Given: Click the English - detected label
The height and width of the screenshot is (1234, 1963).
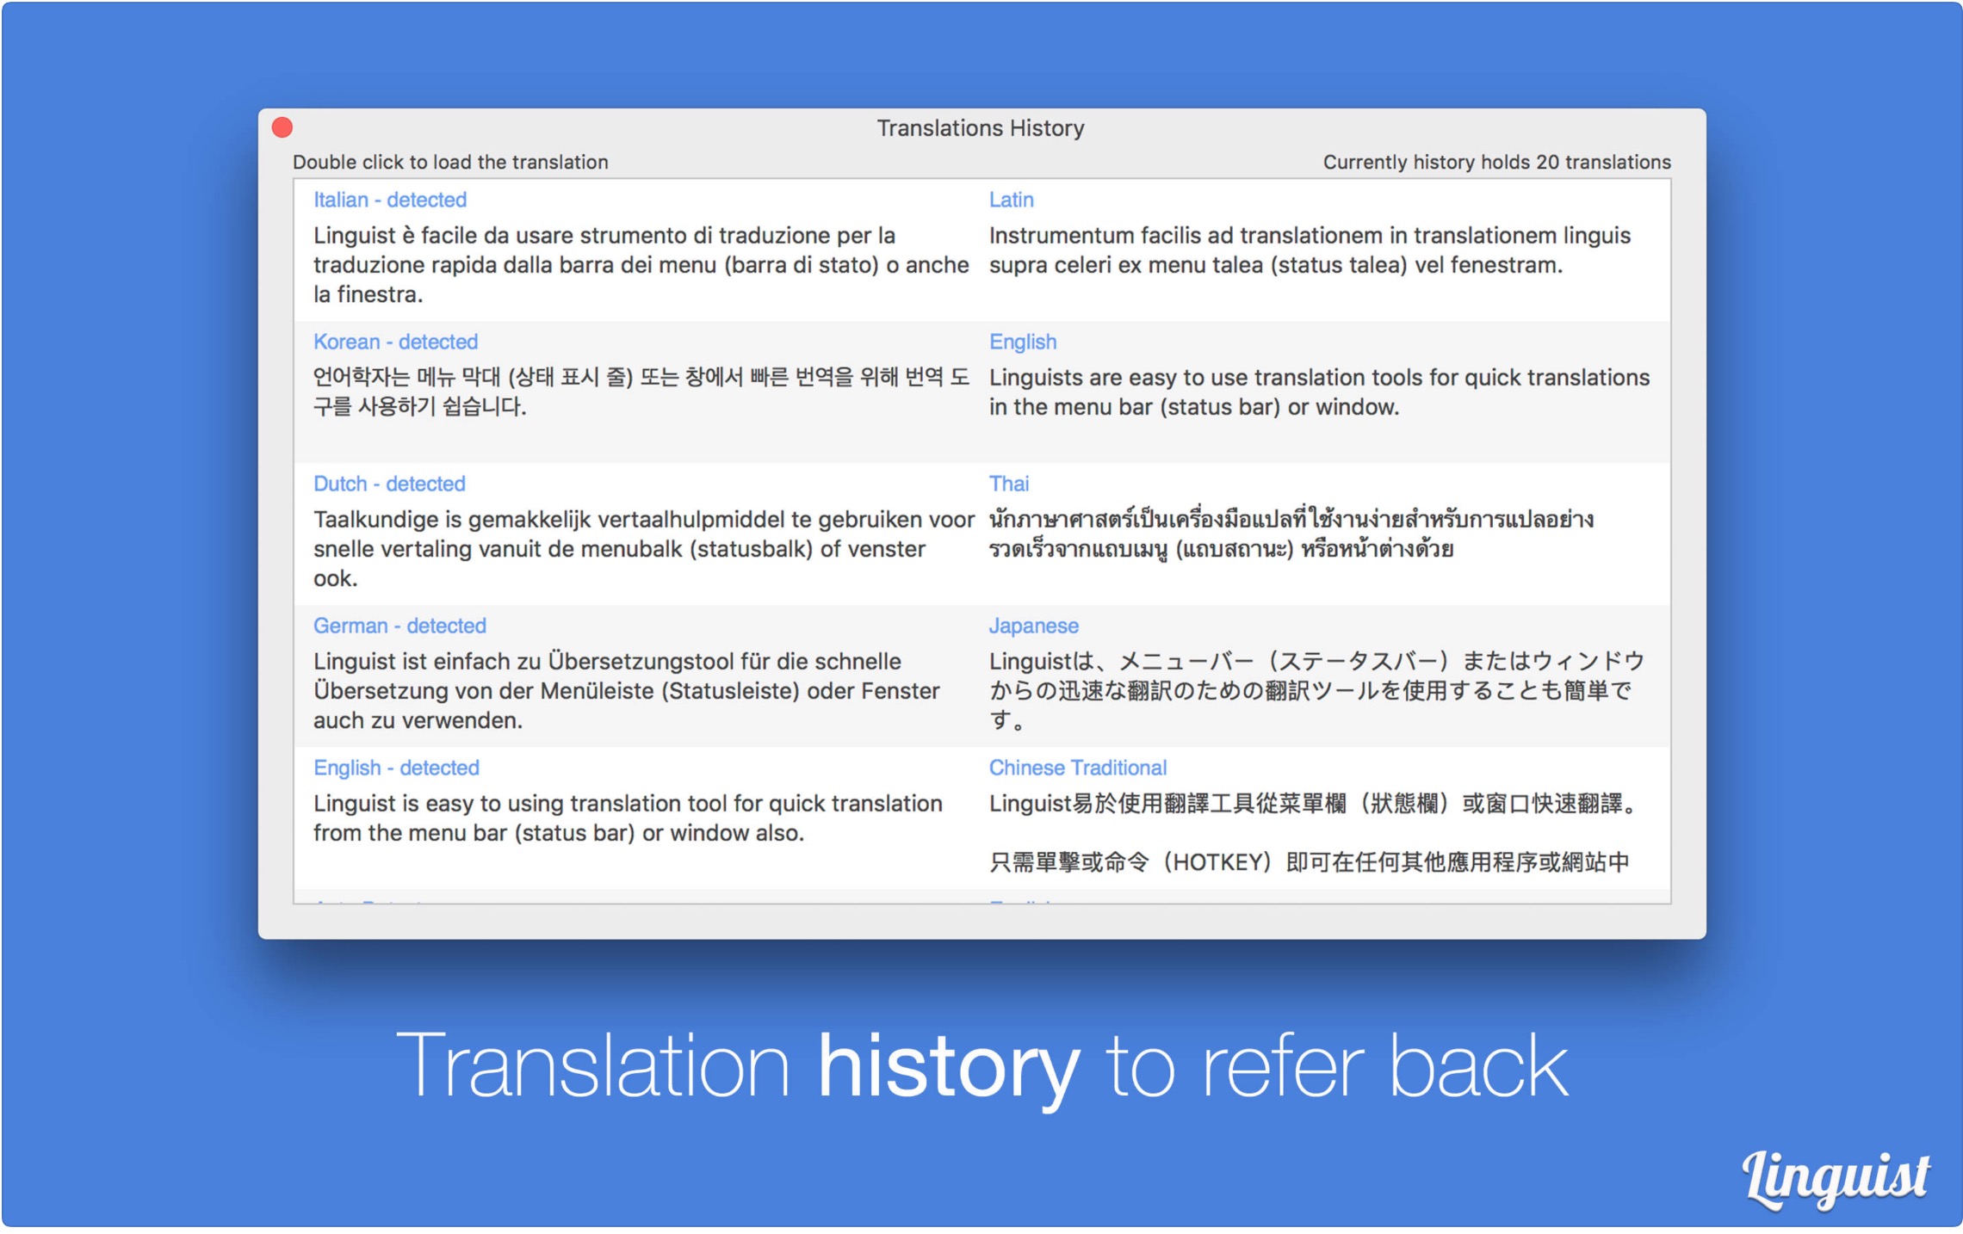Looking at the screenshot, I should point(396,768).
